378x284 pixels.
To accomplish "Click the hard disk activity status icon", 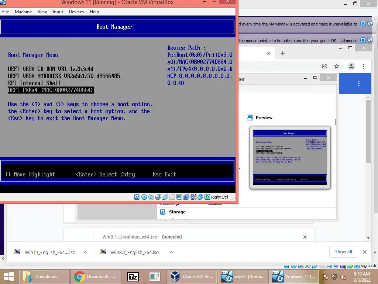I will tap(137, 197).
